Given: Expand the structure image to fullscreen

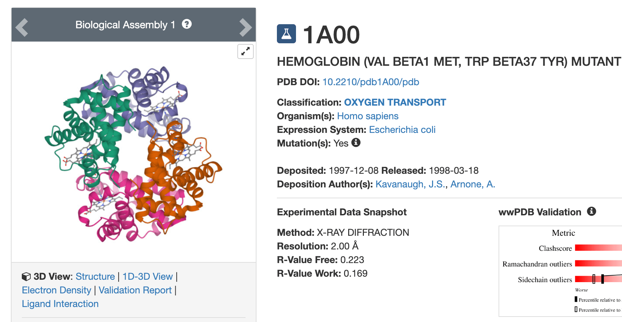Looking at the screenshot, I should point(245,51).
